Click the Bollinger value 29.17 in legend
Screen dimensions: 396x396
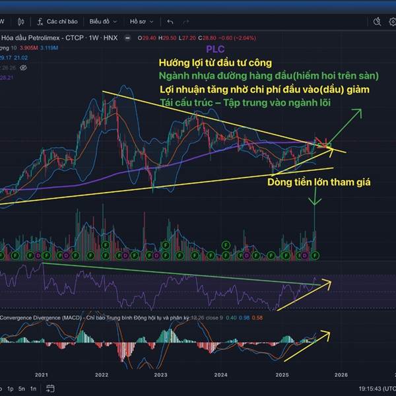coord(5,58)
